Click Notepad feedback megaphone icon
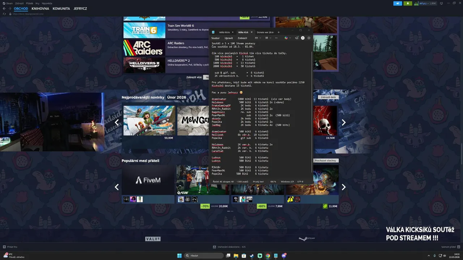This screenshot has width=463, height=260. click(x=297, y=38)
